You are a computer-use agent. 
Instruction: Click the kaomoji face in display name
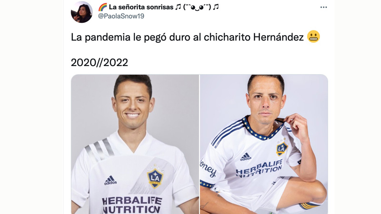(x=197, y=7)
